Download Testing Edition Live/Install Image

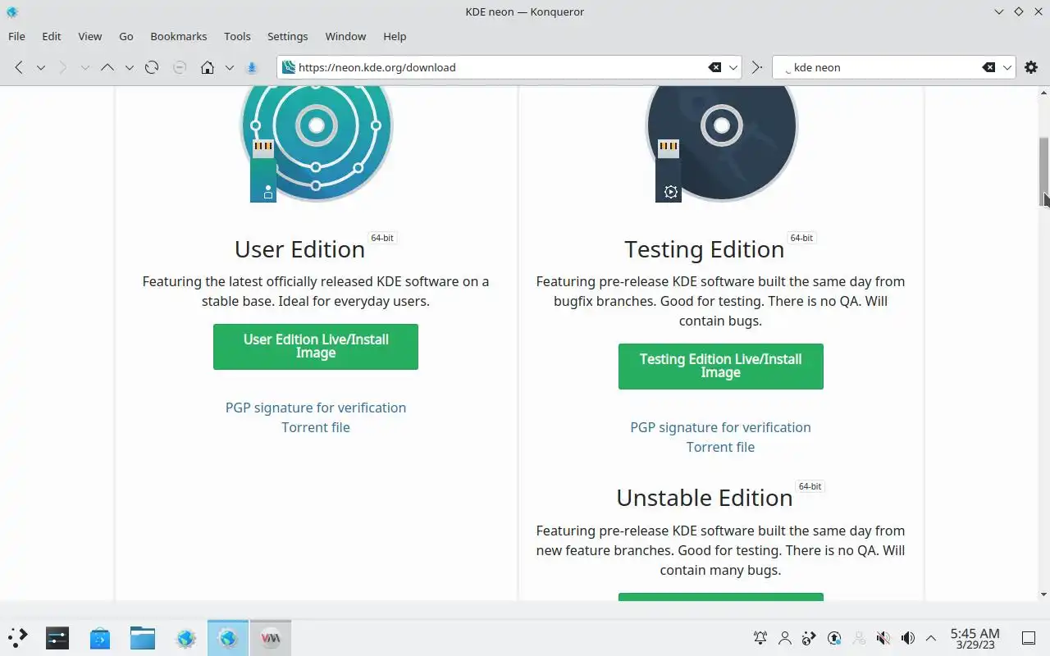[721, 366]
